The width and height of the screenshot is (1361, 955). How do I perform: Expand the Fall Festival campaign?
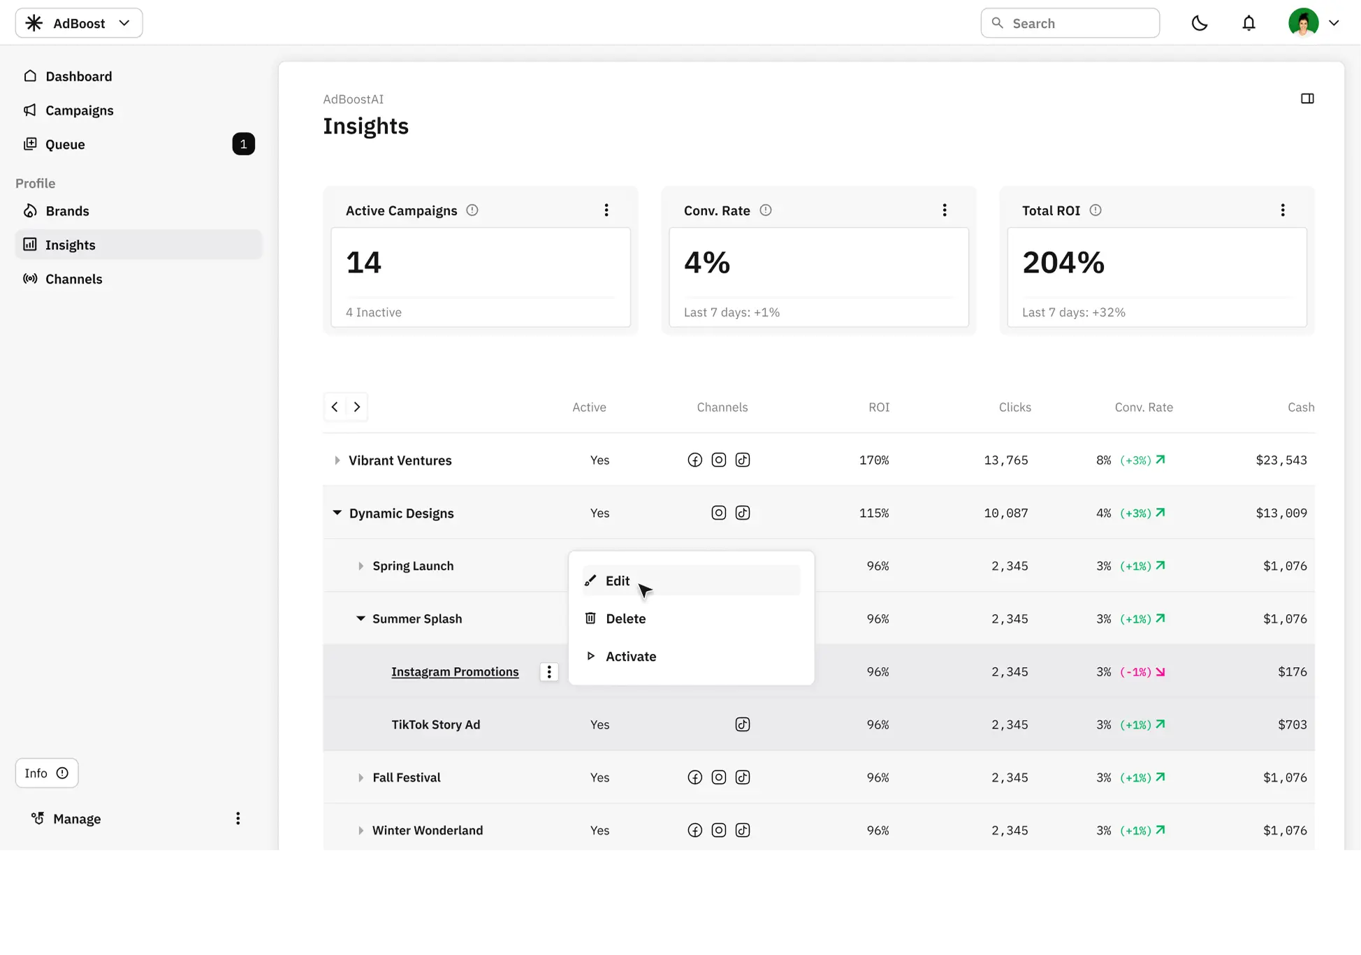[361, 778]
